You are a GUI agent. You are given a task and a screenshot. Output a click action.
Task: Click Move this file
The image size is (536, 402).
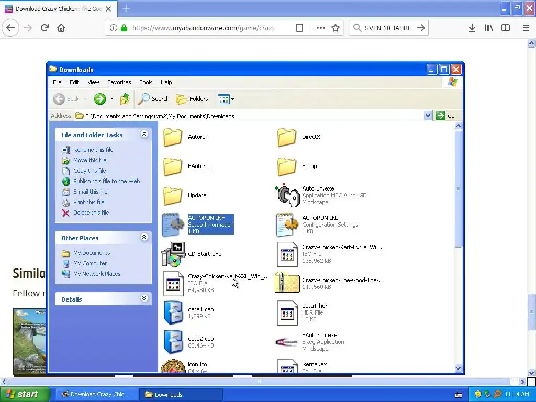(x=90, y=160)
